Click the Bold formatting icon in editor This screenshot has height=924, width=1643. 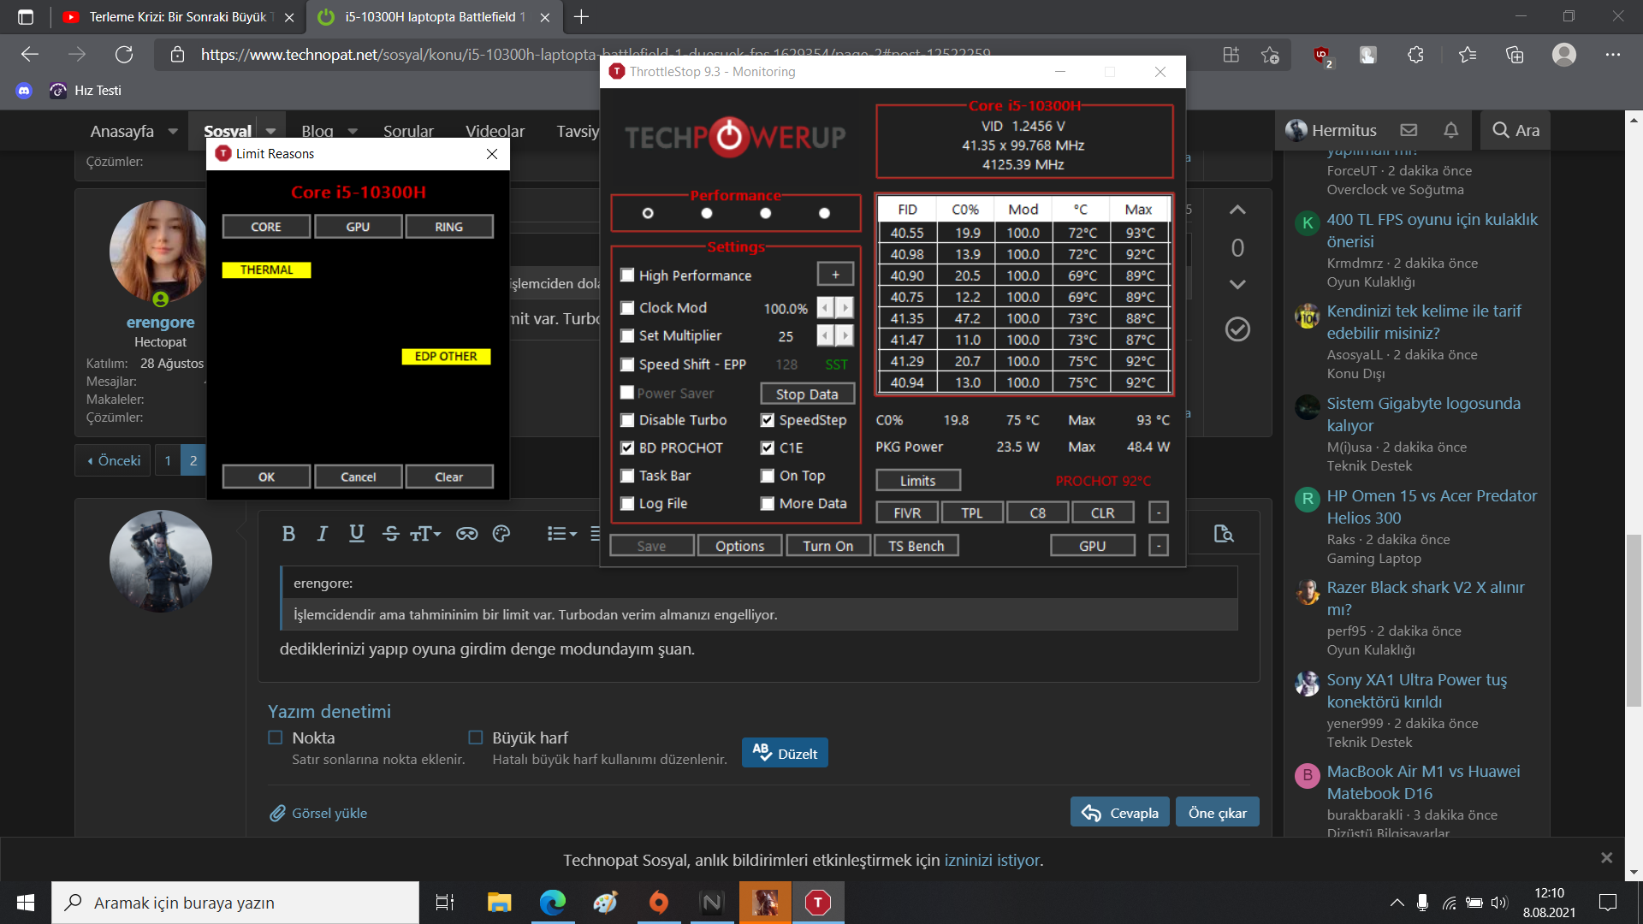(x=288, y=534)
